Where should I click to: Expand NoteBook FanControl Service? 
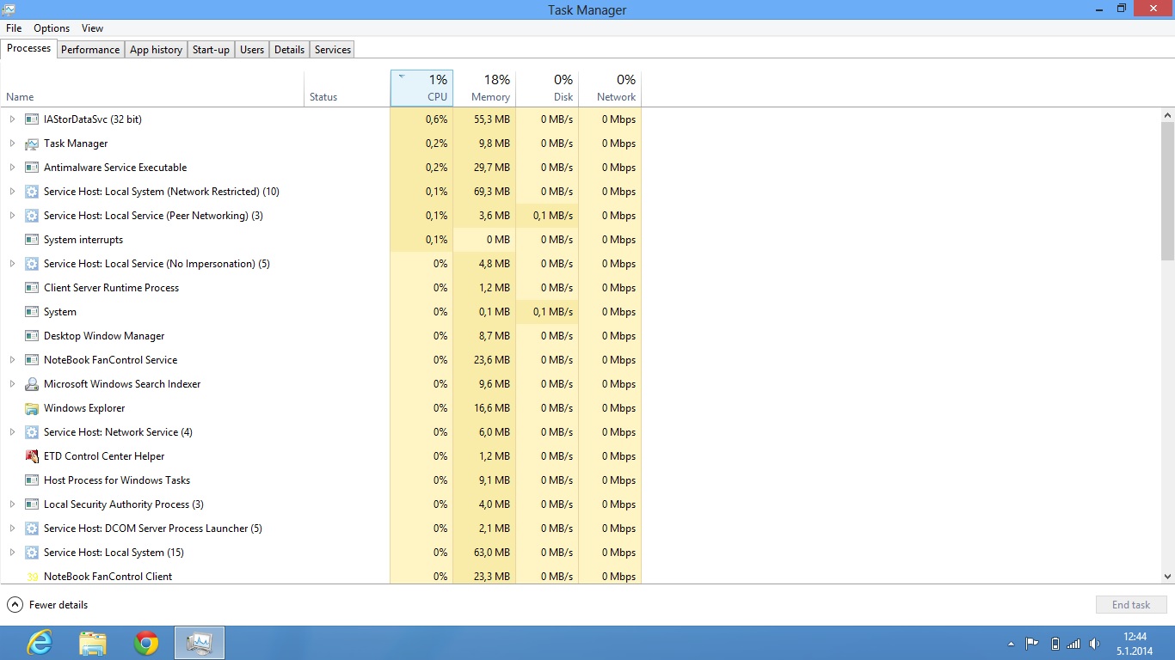coord(12,360)
